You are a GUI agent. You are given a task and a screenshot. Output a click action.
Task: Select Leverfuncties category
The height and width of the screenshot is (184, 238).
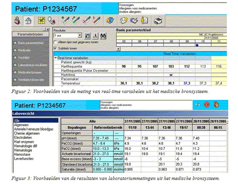(x=24, y=159)
